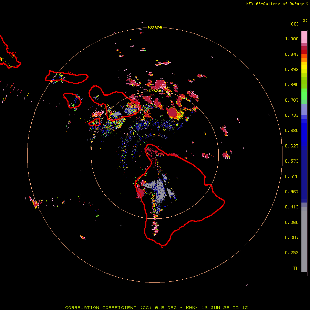Click the 0.520 legend value
Image resolution: width=310 pixels, height=310 pixels.
[292, 177]
